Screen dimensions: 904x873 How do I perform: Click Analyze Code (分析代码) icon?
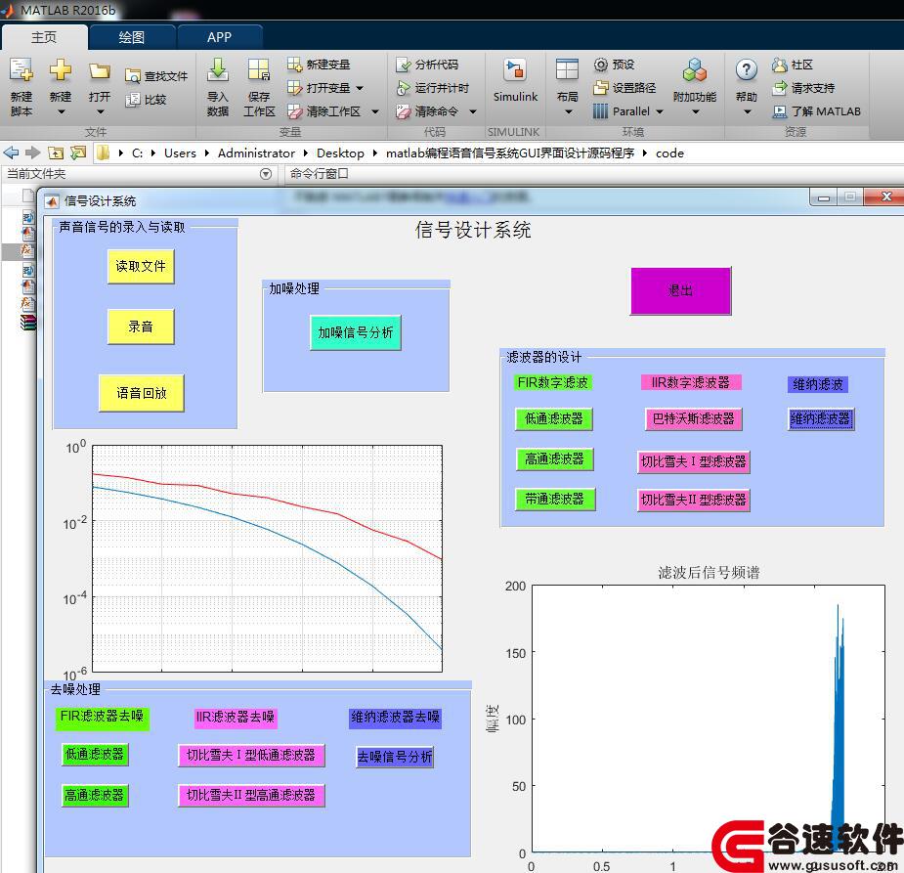pyautogui.click(x=403, y=64)
